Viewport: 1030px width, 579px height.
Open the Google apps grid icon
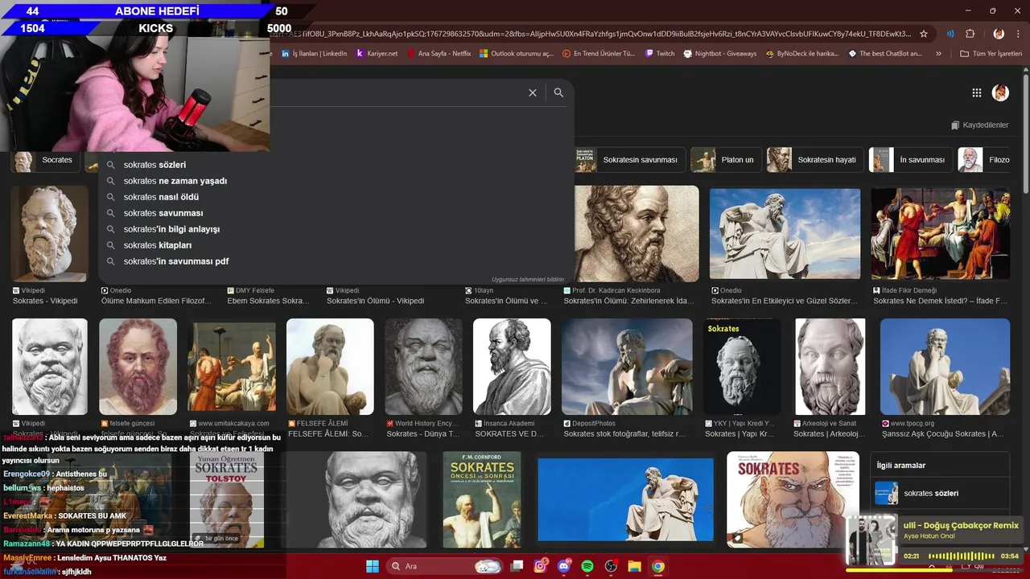tap(976, 92)
